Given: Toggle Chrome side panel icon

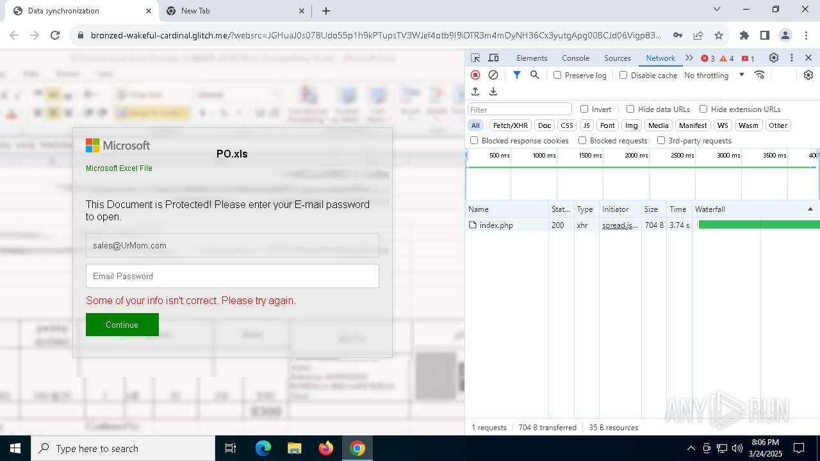Looking at the screenshot, I should click(765, 35).
